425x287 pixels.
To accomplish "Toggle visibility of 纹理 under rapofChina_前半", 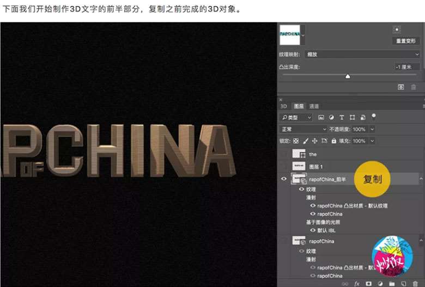I will (x=302, y=189).
